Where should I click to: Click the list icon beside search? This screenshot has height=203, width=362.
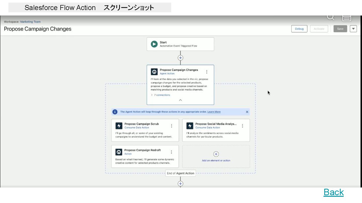coord(347,18)
